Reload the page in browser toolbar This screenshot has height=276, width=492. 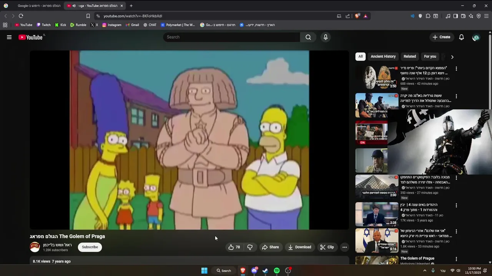[21, 16]
